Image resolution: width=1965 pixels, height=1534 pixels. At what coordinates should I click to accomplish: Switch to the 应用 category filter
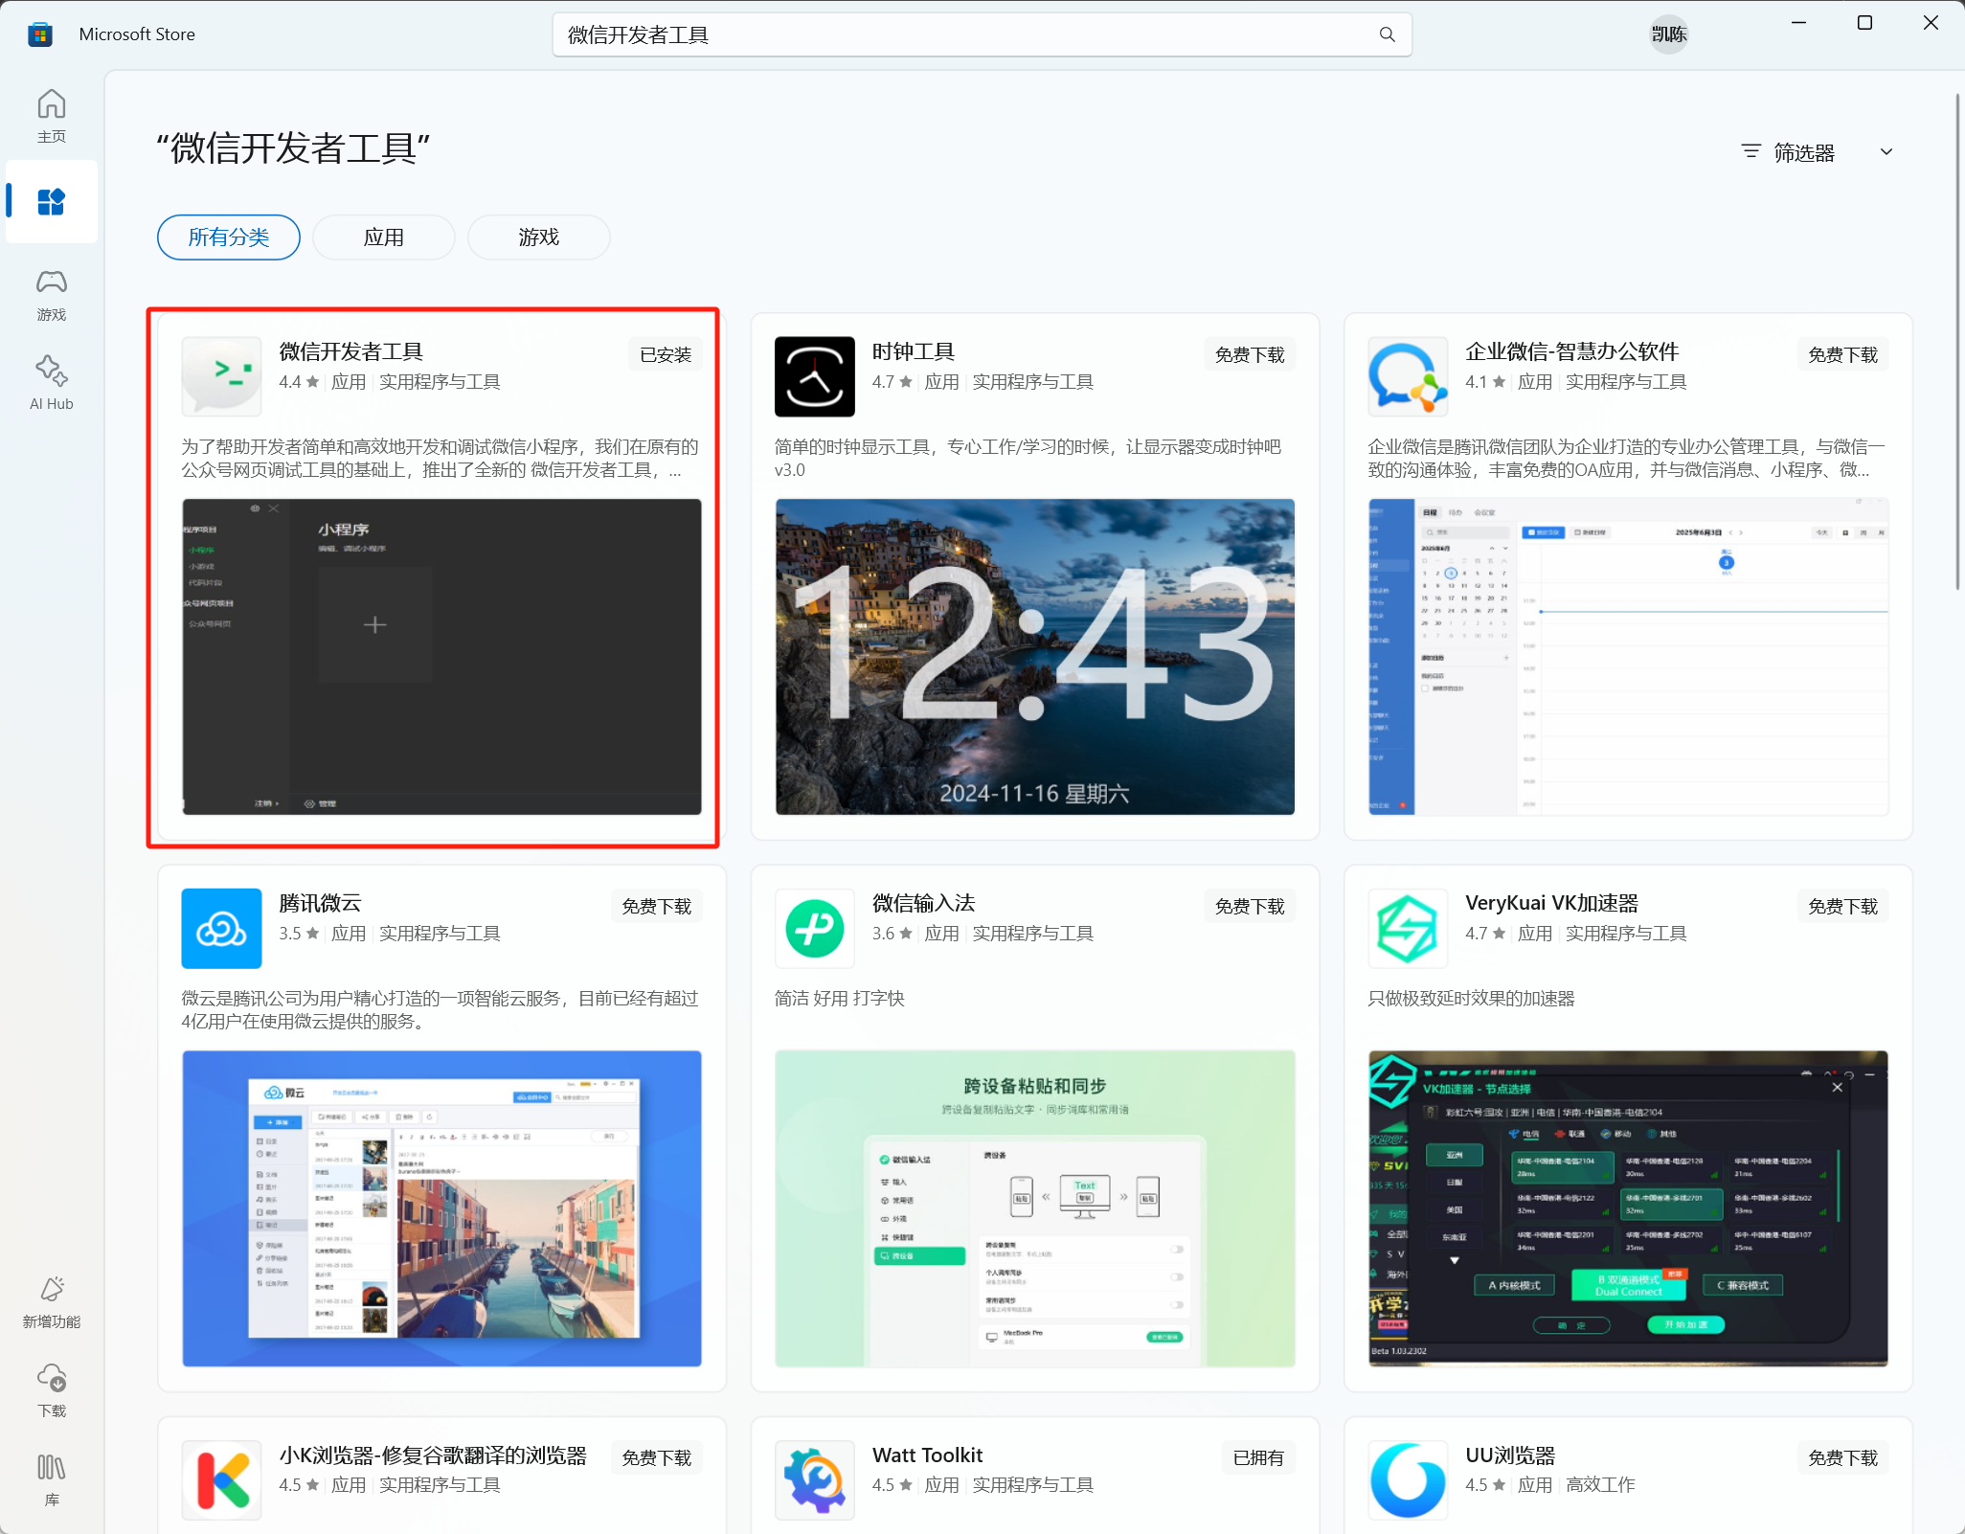point(383,237)
